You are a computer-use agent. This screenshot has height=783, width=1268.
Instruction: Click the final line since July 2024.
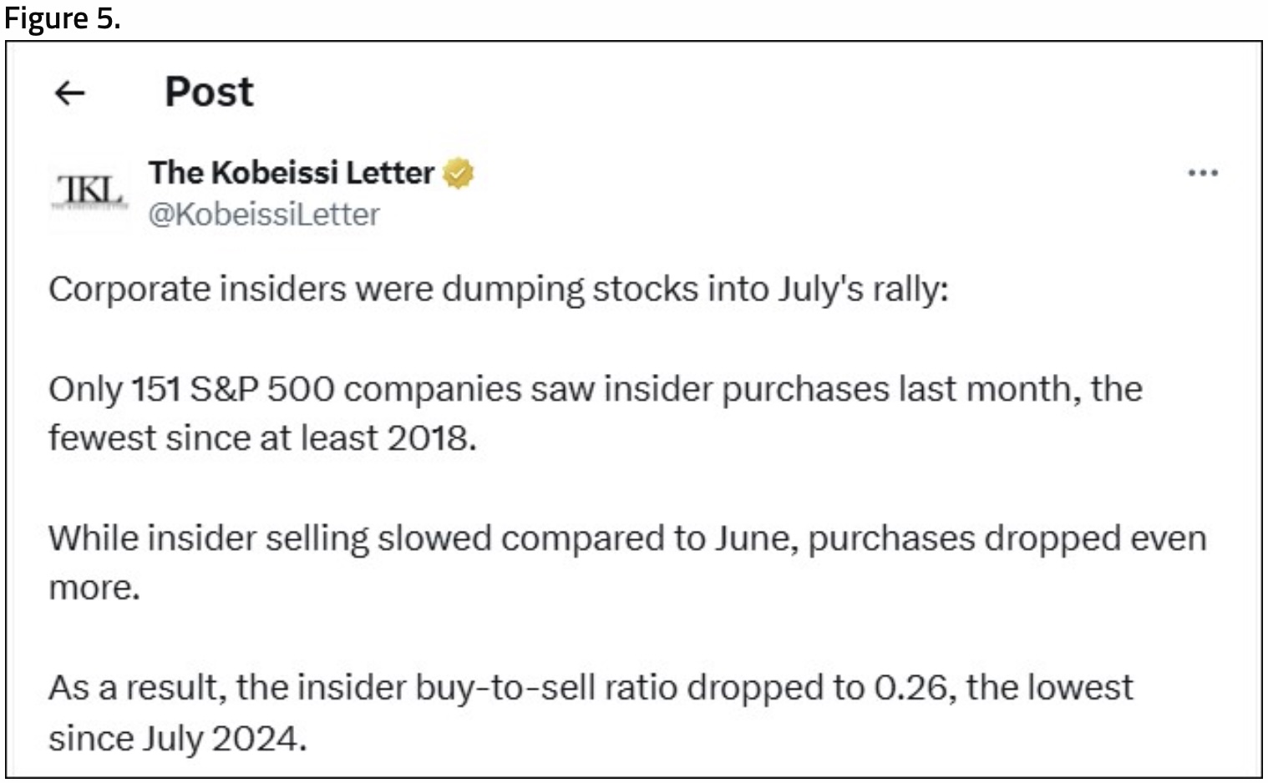pyautogui.click(x=177, y=738)
